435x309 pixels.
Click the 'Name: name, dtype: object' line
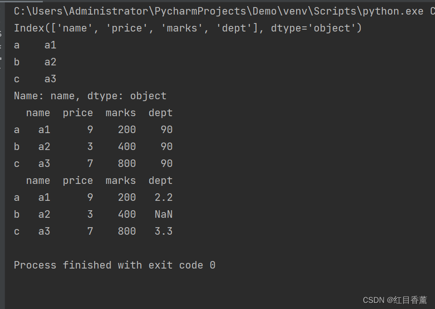click(x=90, y=96)
